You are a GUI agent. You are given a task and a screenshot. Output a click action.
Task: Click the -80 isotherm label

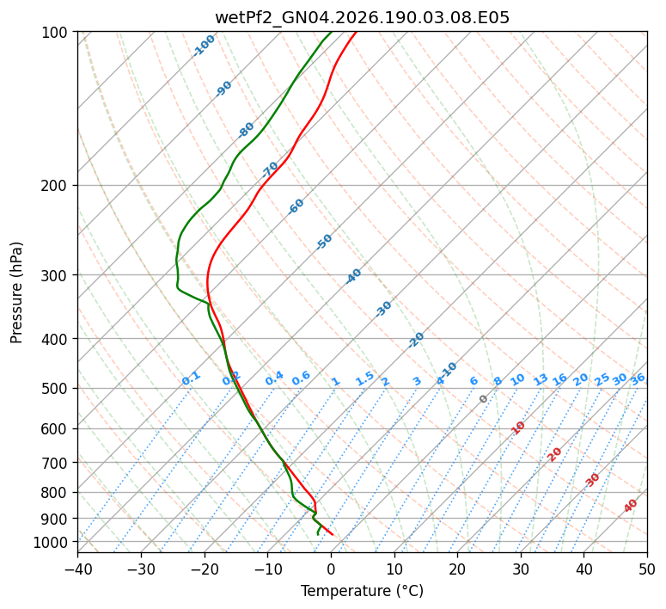pyautogui.click(x=246, y=130)
